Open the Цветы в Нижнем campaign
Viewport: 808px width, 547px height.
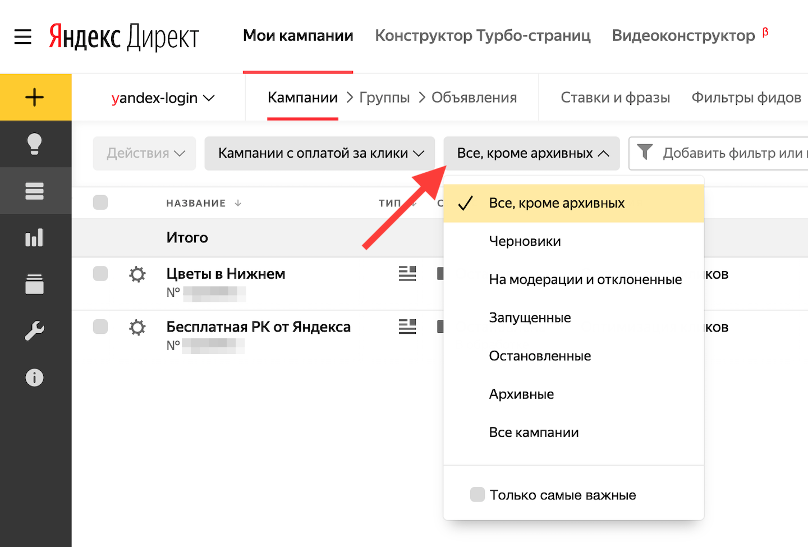226,274
